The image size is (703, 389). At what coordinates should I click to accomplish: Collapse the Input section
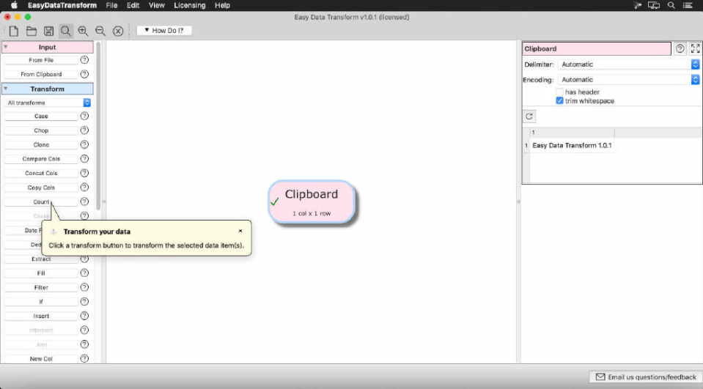click(6, 47)
